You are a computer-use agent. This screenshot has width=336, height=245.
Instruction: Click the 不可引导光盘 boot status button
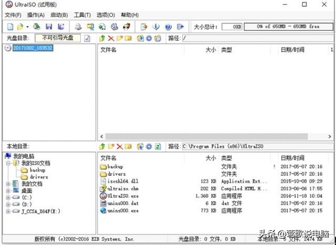[58, 38]
